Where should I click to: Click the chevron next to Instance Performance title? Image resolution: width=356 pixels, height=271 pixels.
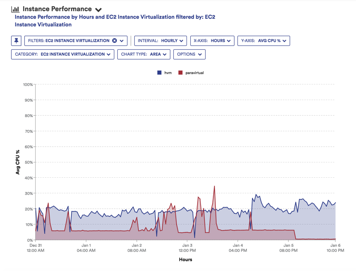(x=98, y=9)
